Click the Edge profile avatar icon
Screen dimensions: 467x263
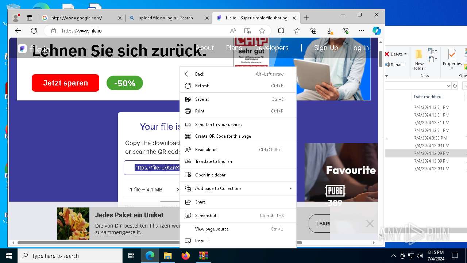(16, 18)
